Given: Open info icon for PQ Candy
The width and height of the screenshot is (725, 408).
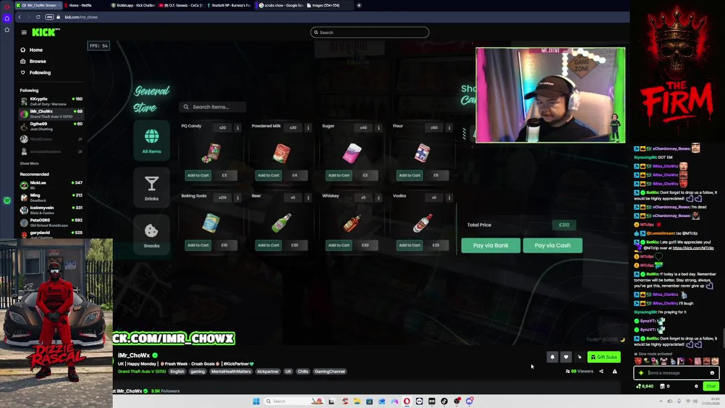Looking at the screenshot, I should 238,127.
